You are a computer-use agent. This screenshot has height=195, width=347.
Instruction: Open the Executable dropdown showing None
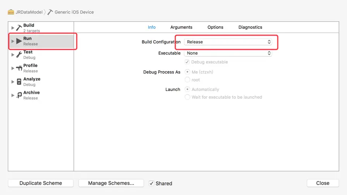(x=228, y=53)
